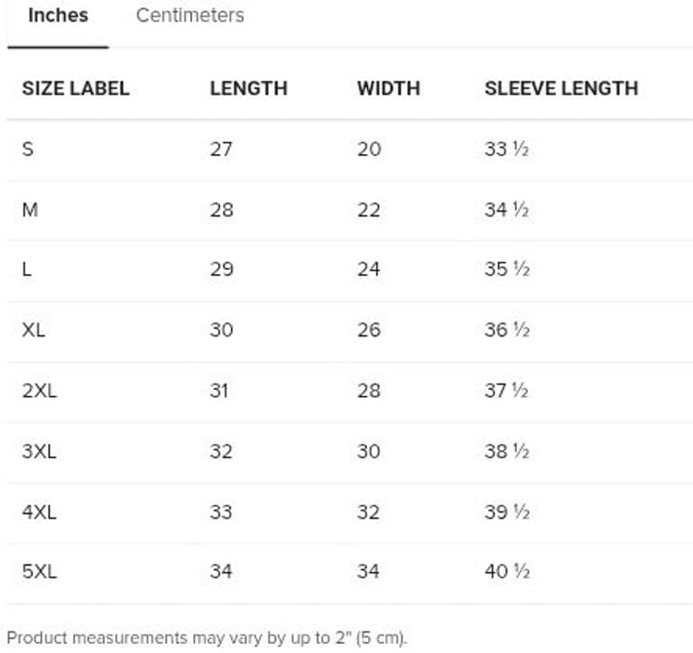Select the S size row label

tap(28, 149)
